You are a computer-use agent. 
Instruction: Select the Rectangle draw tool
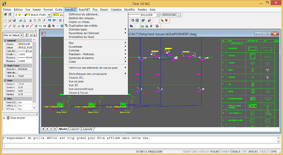tap(27, 26)
